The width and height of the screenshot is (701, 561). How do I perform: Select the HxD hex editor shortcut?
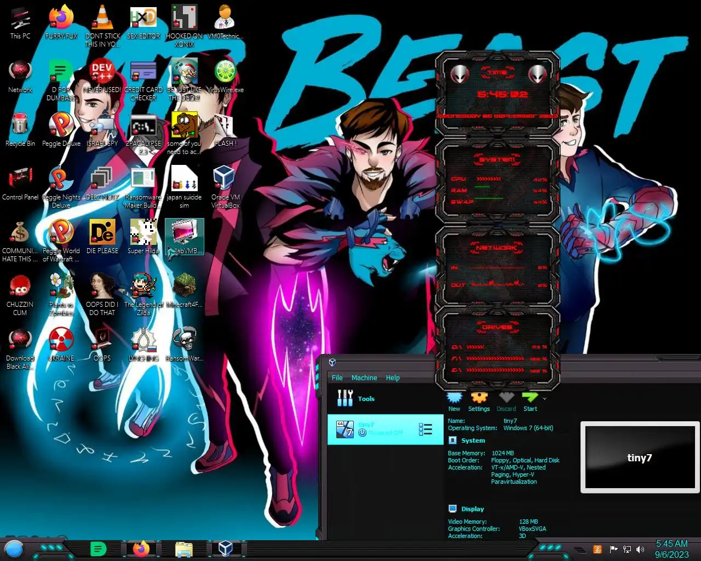143,23
